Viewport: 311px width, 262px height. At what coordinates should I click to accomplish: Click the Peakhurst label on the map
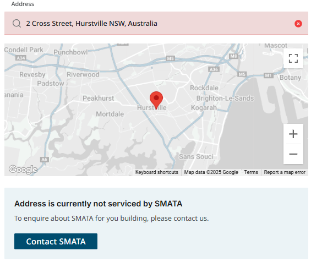pos(98,98)
